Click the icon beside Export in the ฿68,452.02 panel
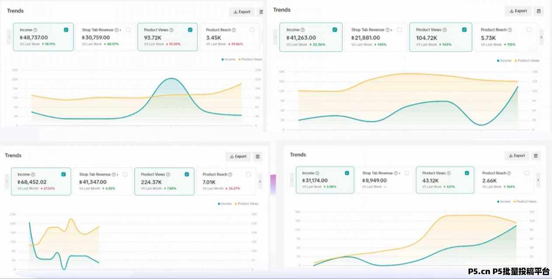552x279 pixels. [x=257, y=156]
